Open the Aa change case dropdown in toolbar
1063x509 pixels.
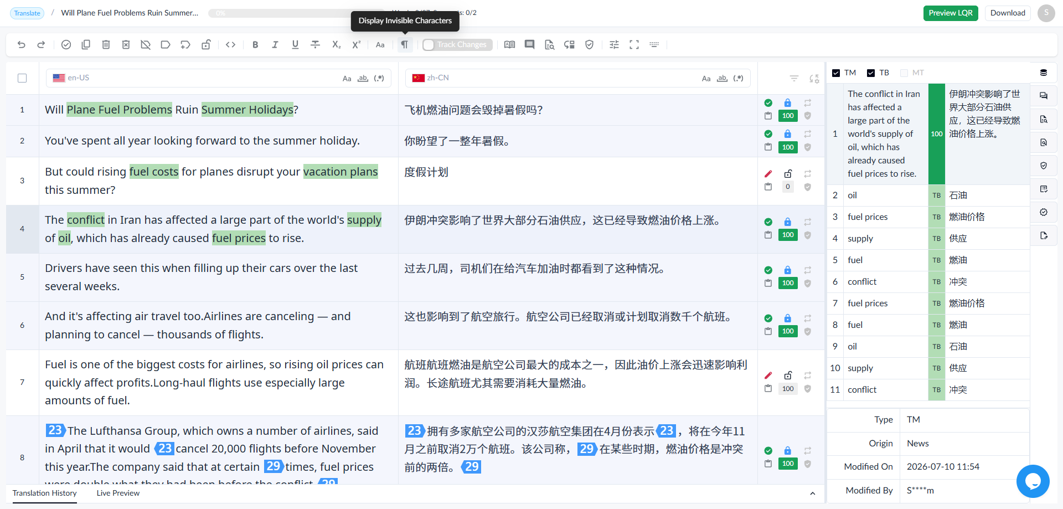coord(380,45)
